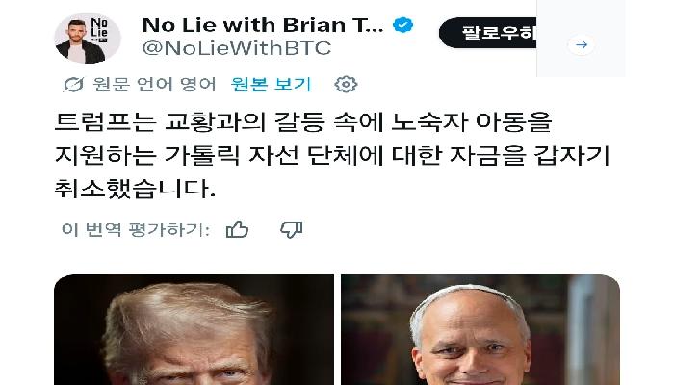Open the @NoLieWithBTC handle link
The image size is (674, 385).
click(x=237, y=48)
